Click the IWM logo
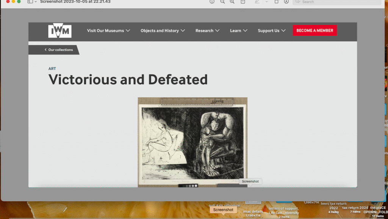This screenshot has width=388, height=219. click(x=59, y=31)
